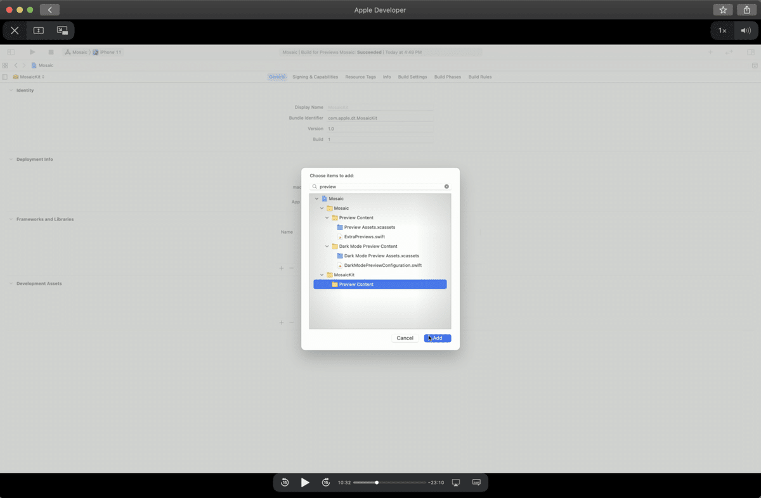Add a framework with plus button
761x498 pixels.
(x=282, y=268)
